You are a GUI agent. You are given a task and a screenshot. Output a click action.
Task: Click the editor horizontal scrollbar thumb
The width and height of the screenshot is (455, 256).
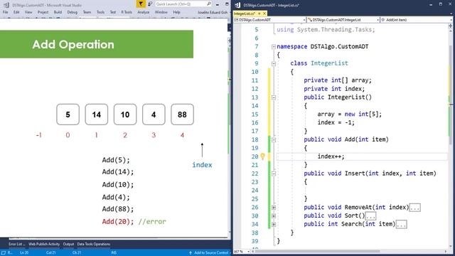(317, 252)
